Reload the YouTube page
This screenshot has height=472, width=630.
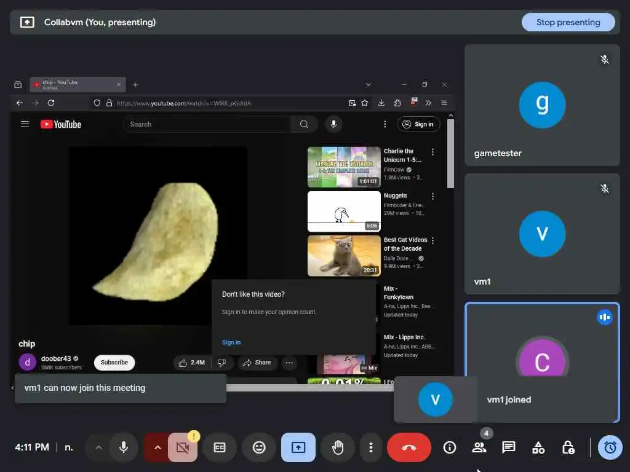tap(51, 103)
